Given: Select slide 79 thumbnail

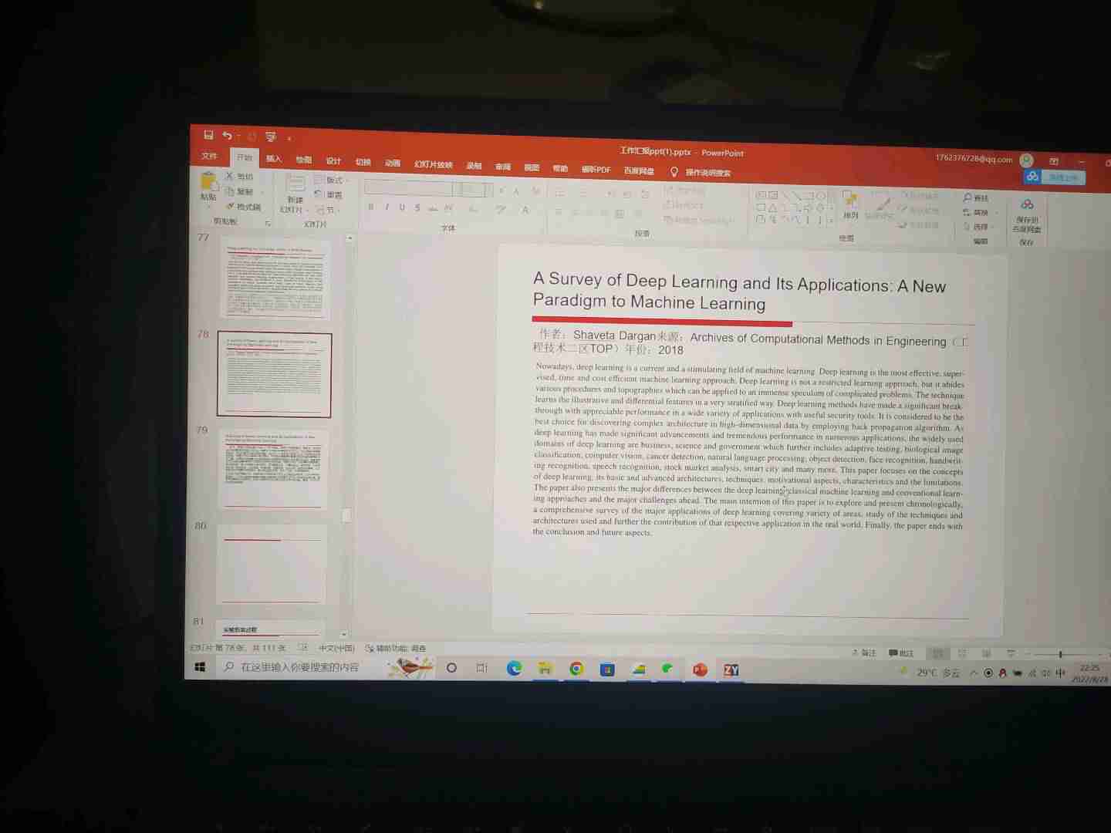Looking at the screenshot, I should pyautogui.click(x=273, y=469).
